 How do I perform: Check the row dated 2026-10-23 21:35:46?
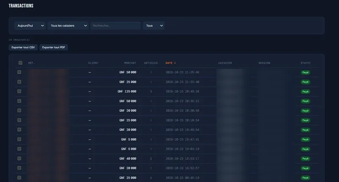[x=19, y=72]
